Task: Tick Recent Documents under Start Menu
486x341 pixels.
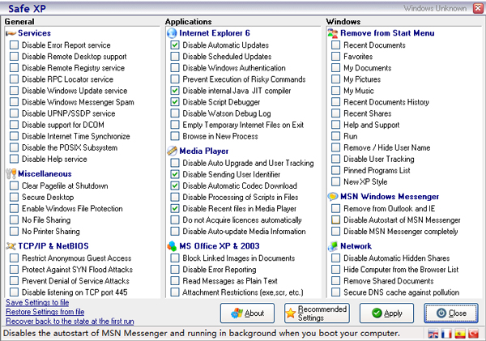Action: (x=335, y=45)
